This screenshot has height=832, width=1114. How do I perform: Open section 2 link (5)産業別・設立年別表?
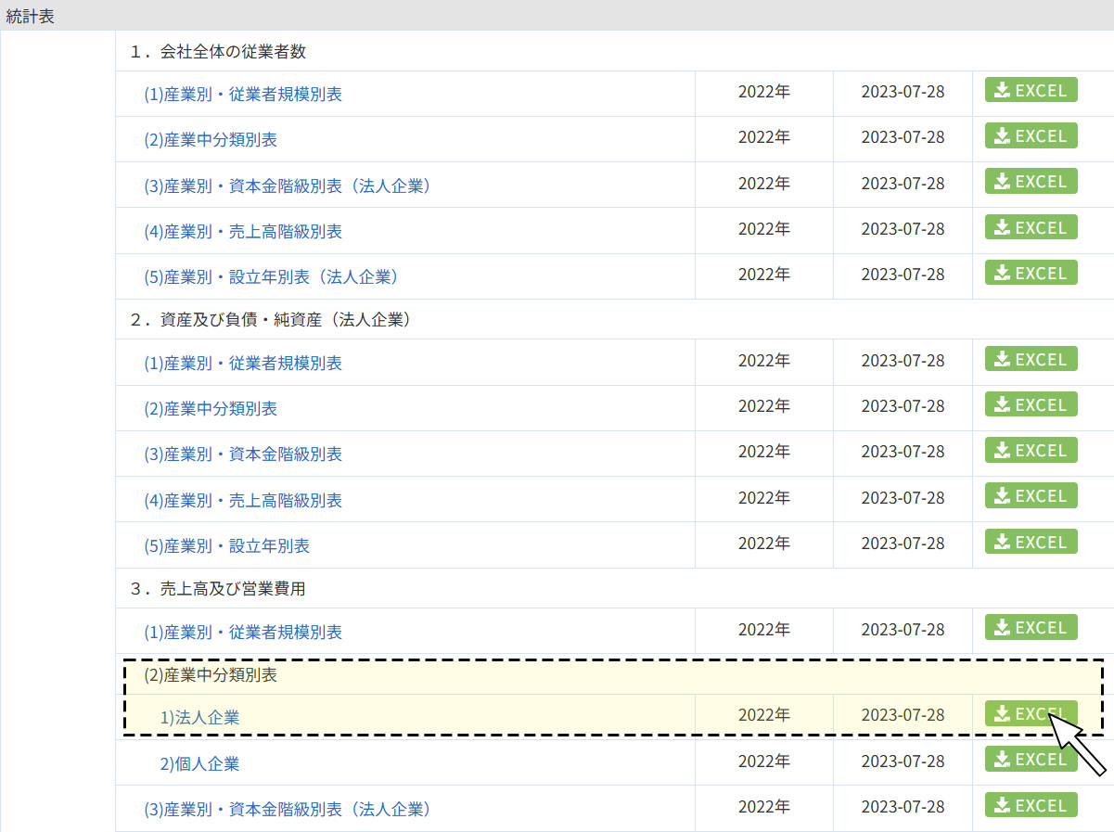pos(227,546)
